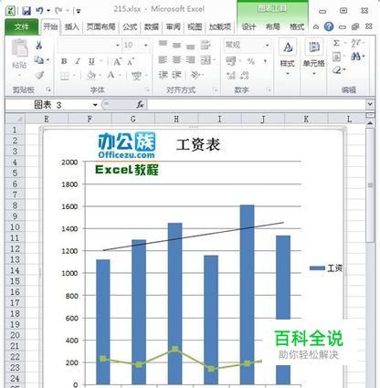The width and height of the screenshot is (380, 388).
Task: Click the text Orientation icon
Action: point(195,75)
